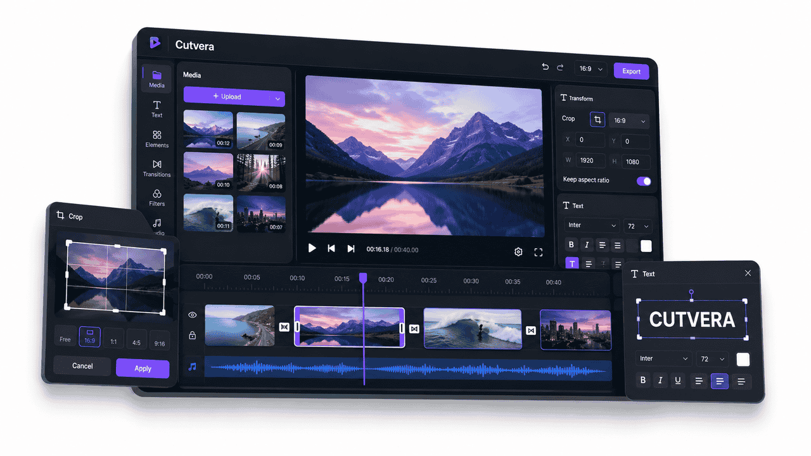Select the wave surfer clip on timeline
This screenshot has height=456, width=811.
[x=473, y=329]
